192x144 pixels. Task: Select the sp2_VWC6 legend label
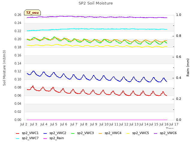168,133
